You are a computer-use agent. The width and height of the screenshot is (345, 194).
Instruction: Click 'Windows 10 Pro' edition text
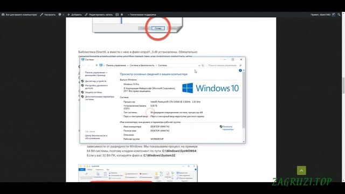131,84
